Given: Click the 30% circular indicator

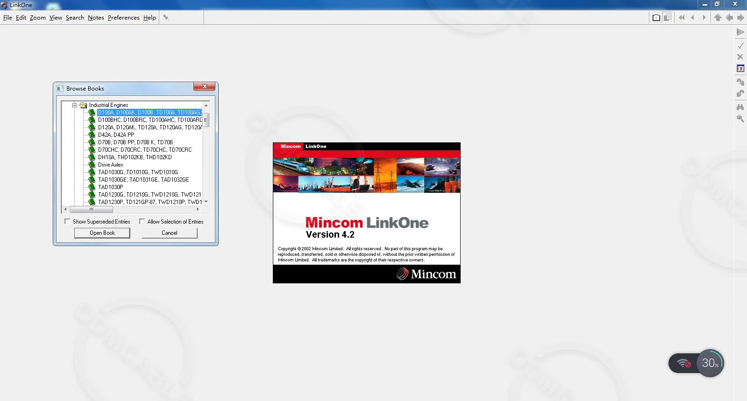Looking at the screenshot, I should [x=710, y=363].
